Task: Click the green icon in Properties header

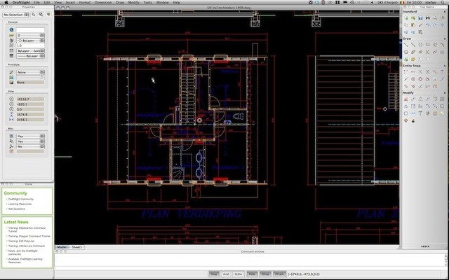Action: click(48, 14)
